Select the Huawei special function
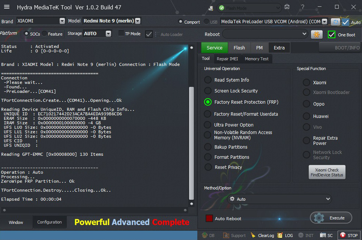Screen dimensions: 362x240 click(306, 116)
